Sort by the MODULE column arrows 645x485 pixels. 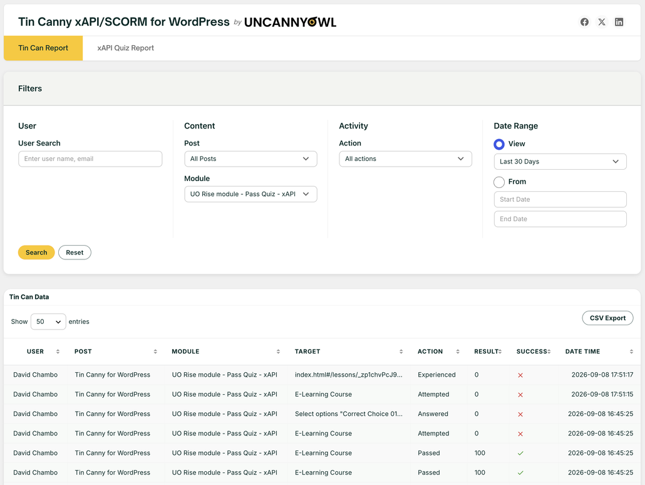point(278,352)
